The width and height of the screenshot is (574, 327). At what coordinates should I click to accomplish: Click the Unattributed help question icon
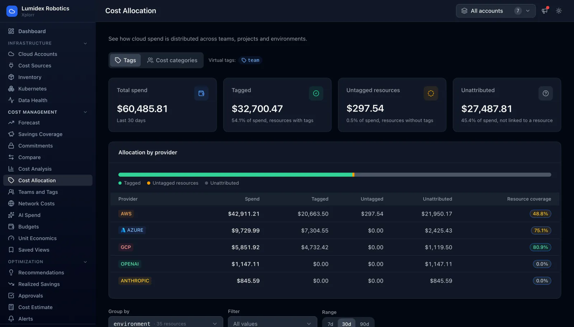point(545,93)
